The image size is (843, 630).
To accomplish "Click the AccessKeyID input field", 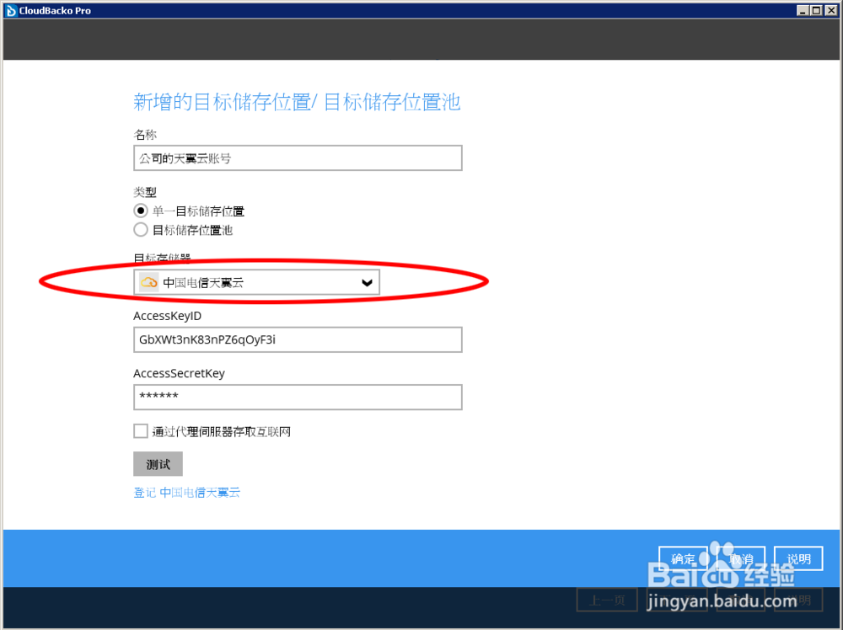I will point(298,339).
